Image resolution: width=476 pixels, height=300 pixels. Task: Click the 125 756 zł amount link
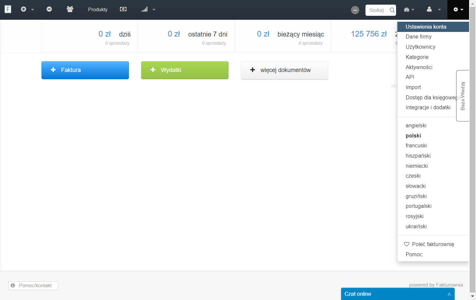pyautogui.click(x=369, y=34)
